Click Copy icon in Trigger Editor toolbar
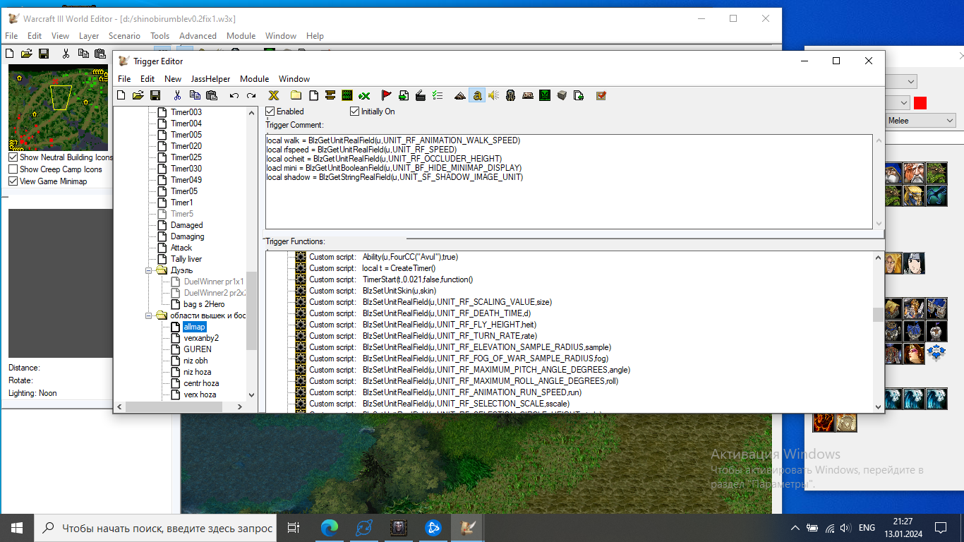The height and width of the screenshot is (542, 964). pyautogui.click(x=194, y=95)
